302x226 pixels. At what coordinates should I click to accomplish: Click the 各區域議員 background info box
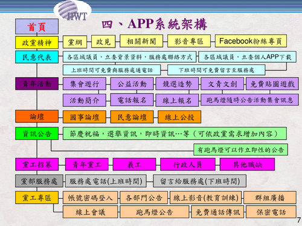pyautogui.click(x=129, y=57)
